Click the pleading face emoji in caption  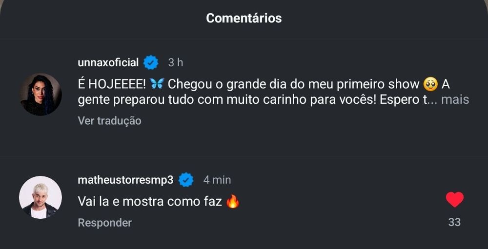coord(431,84)
